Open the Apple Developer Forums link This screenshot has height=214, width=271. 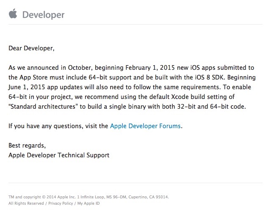pos(145,126)
